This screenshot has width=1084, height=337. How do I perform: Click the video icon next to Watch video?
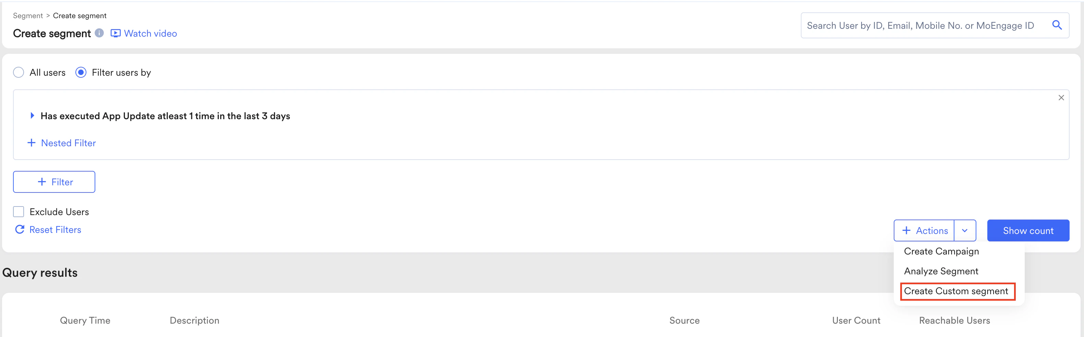tap(115, 33)
